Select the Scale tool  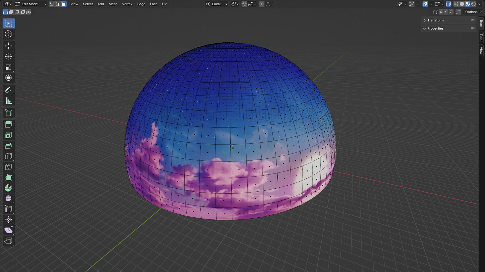tap(8, 67)
